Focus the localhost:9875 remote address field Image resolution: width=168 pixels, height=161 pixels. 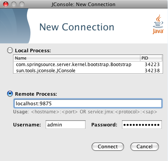click(88, 103)
